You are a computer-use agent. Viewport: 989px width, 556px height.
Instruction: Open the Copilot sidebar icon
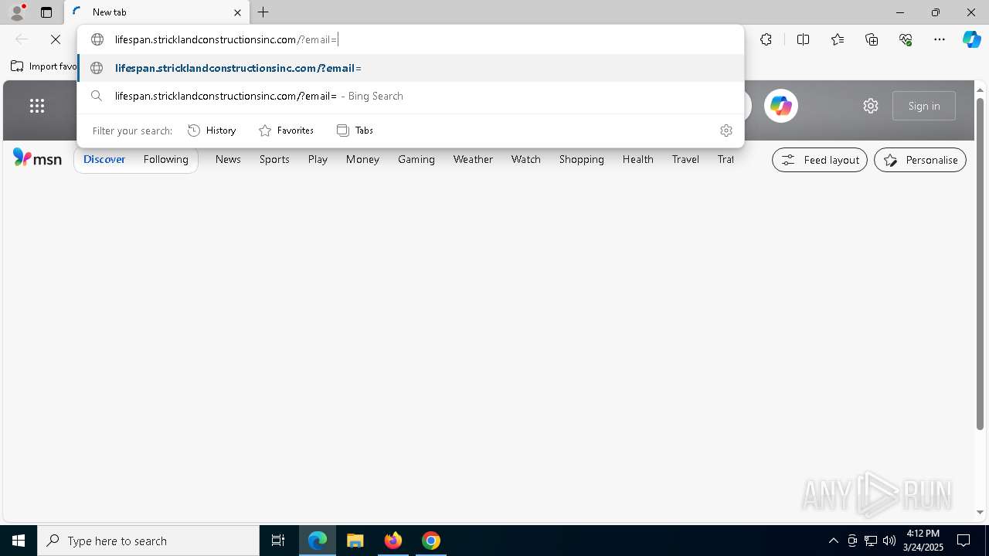coord(971,39)
